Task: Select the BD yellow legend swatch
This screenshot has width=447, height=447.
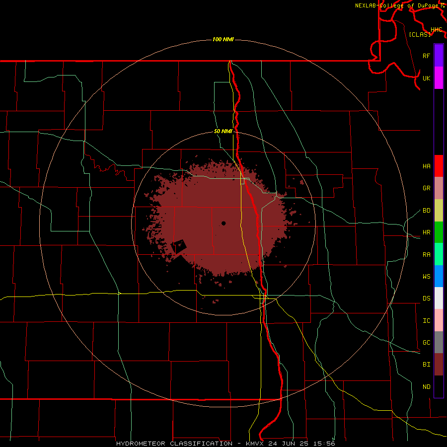Action: [x=439, y=211]
